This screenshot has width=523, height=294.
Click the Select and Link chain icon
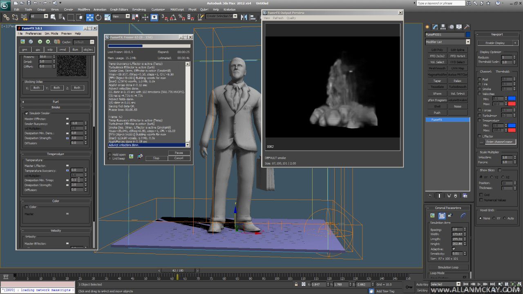[x=6, y=17]
